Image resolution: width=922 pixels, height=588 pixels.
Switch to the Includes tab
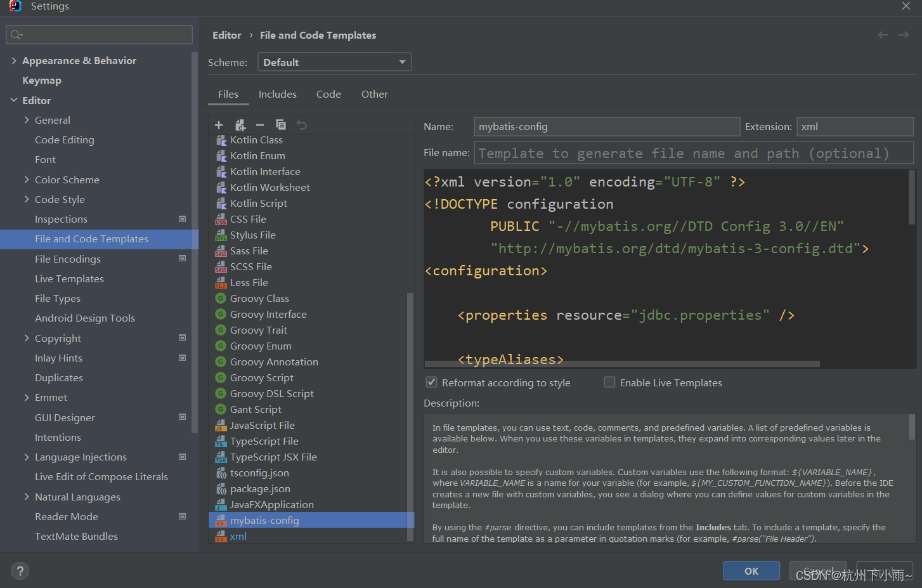coord(277,94)
